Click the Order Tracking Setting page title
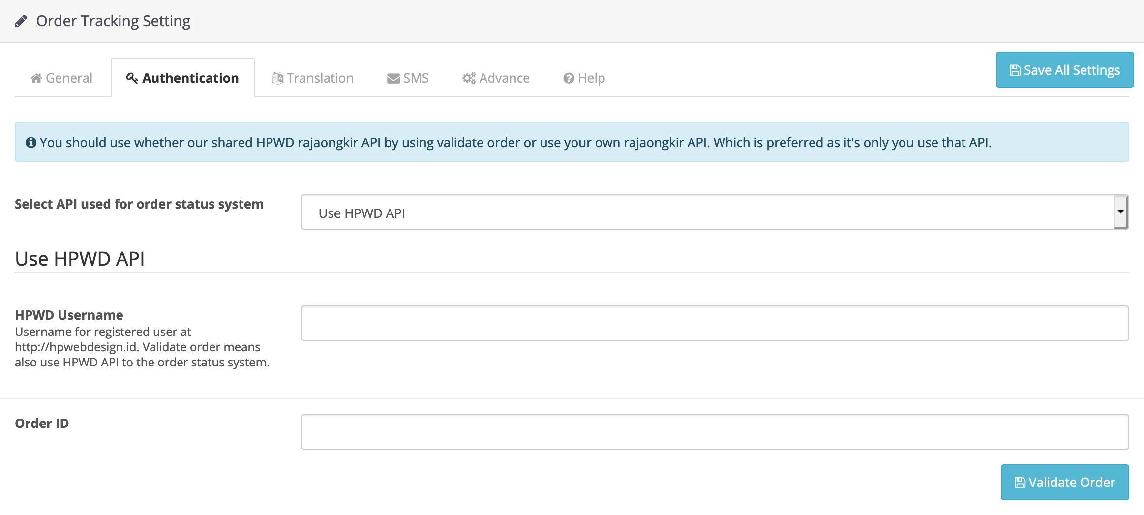The height and width of the screenshot is (515, 1144). point(113,21)
